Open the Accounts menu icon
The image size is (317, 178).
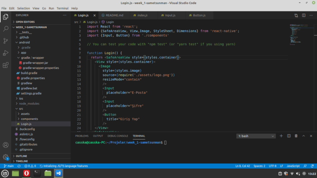[5, 145]
